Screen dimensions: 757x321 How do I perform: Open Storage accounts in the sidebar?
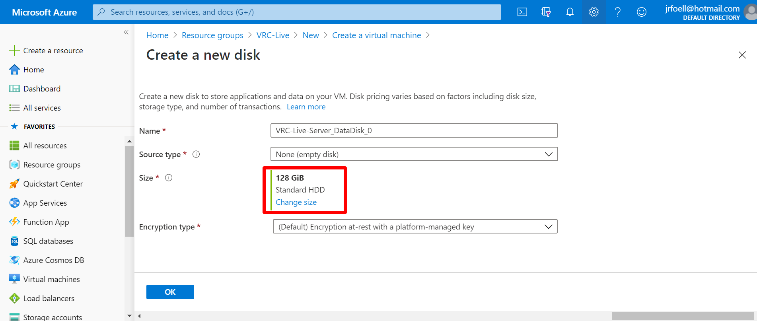(53, 317)
